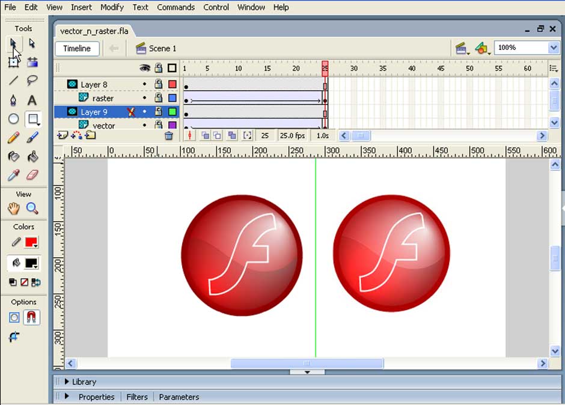
Task: Toggle Onion Skin
Action: pyautogui.click(x=206, y=135)
